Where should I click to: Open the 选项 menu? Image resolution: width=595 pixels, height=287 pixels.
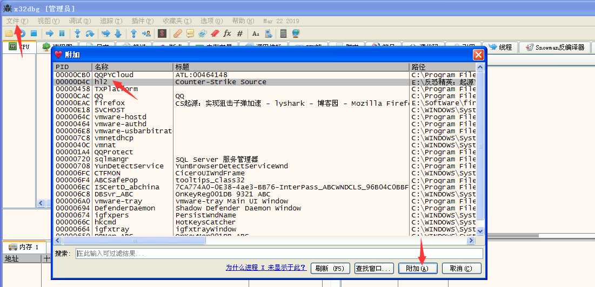[x=212, y=21]
